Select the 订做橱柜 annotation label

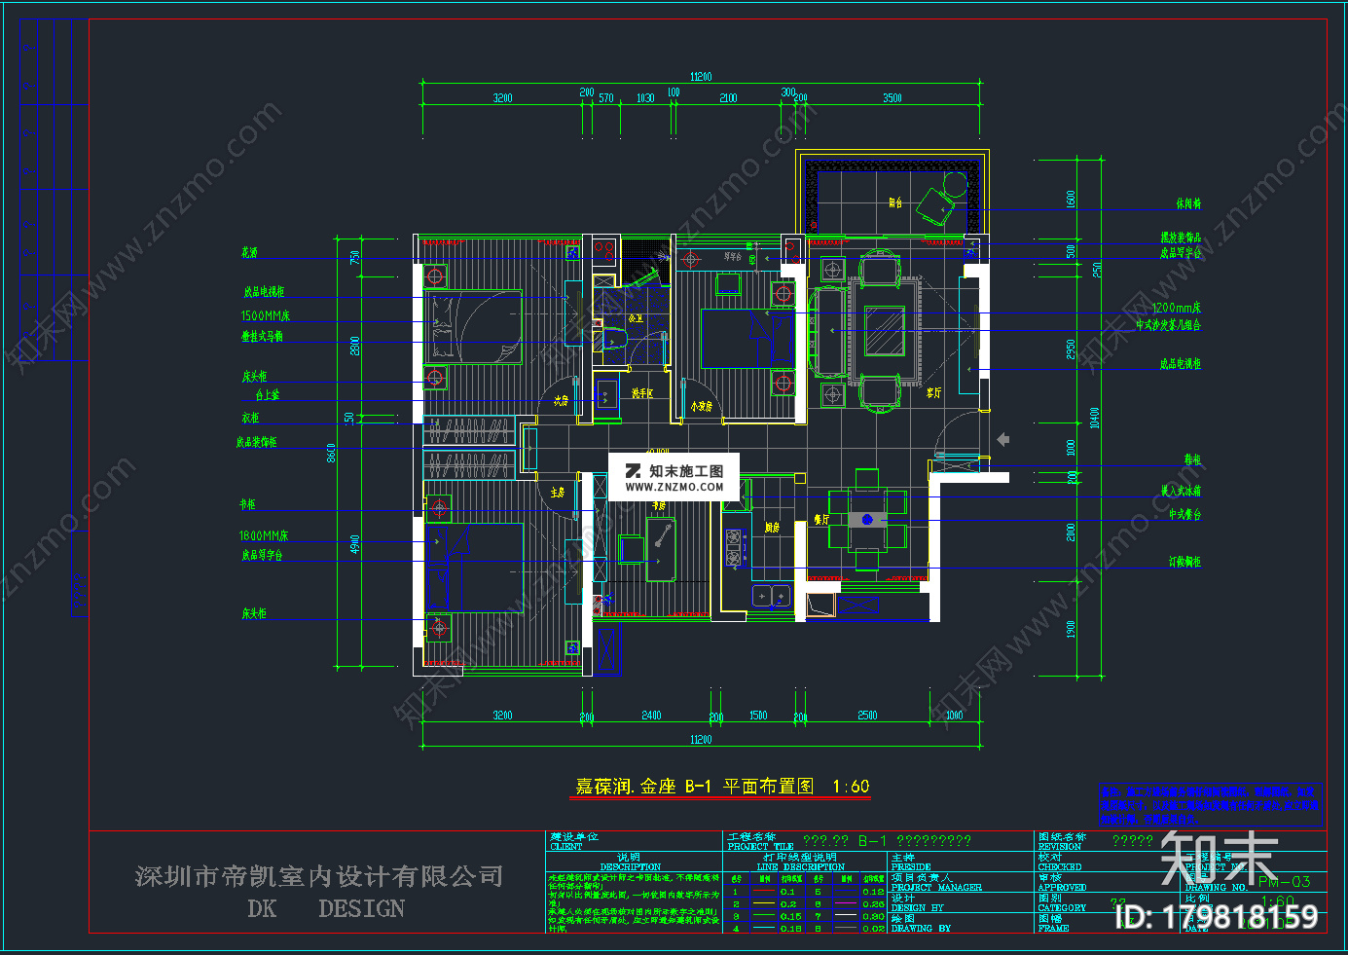(1185, 562)
